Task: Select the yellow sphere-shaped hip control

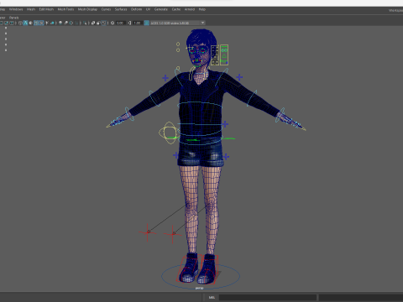Action: [169, 133]
